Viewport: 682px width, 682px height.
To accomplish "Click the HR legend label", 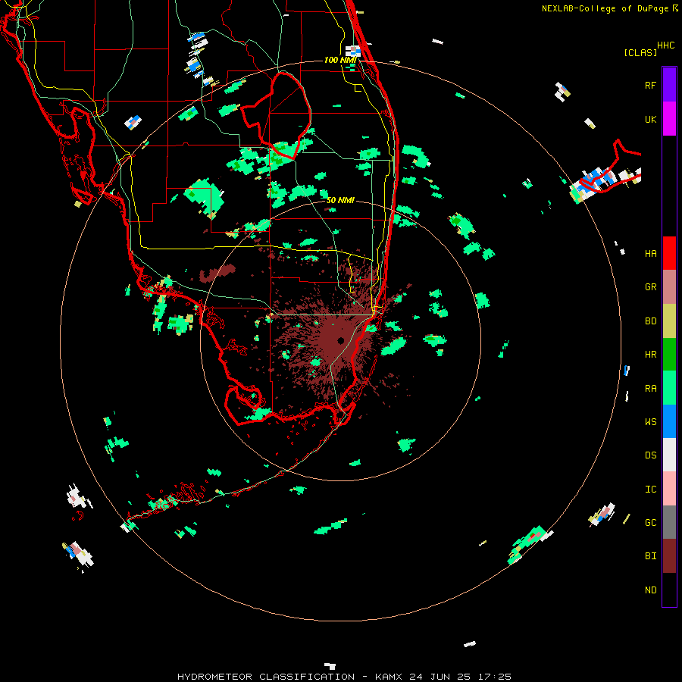I will [650, 355].
